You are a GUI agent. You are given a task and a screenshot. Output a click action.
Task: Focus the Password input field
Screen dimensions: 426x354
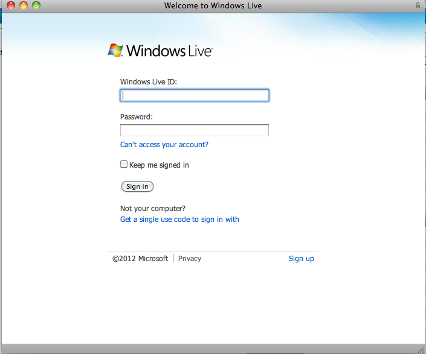click(195, 130)
